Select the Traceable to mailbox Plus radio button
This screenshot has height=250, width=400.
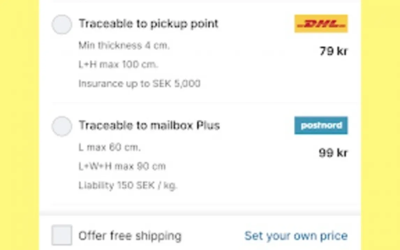(x=62, y=126)
